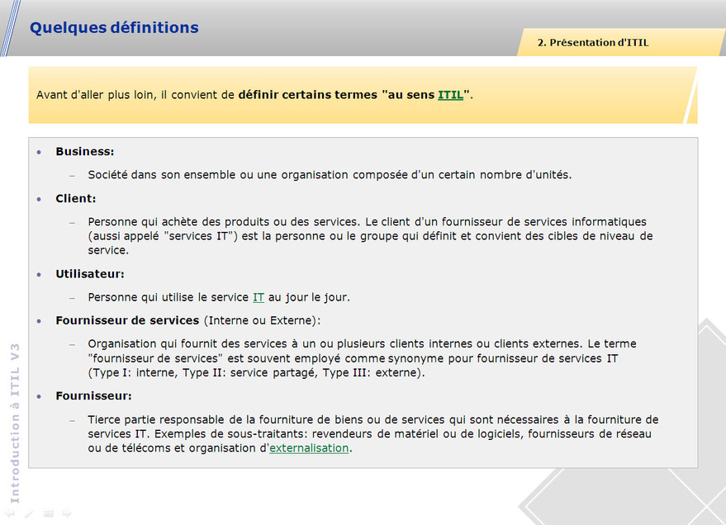Open the slideshow menu icon
Screen dimensions: 726x525
tap(48, 513)
